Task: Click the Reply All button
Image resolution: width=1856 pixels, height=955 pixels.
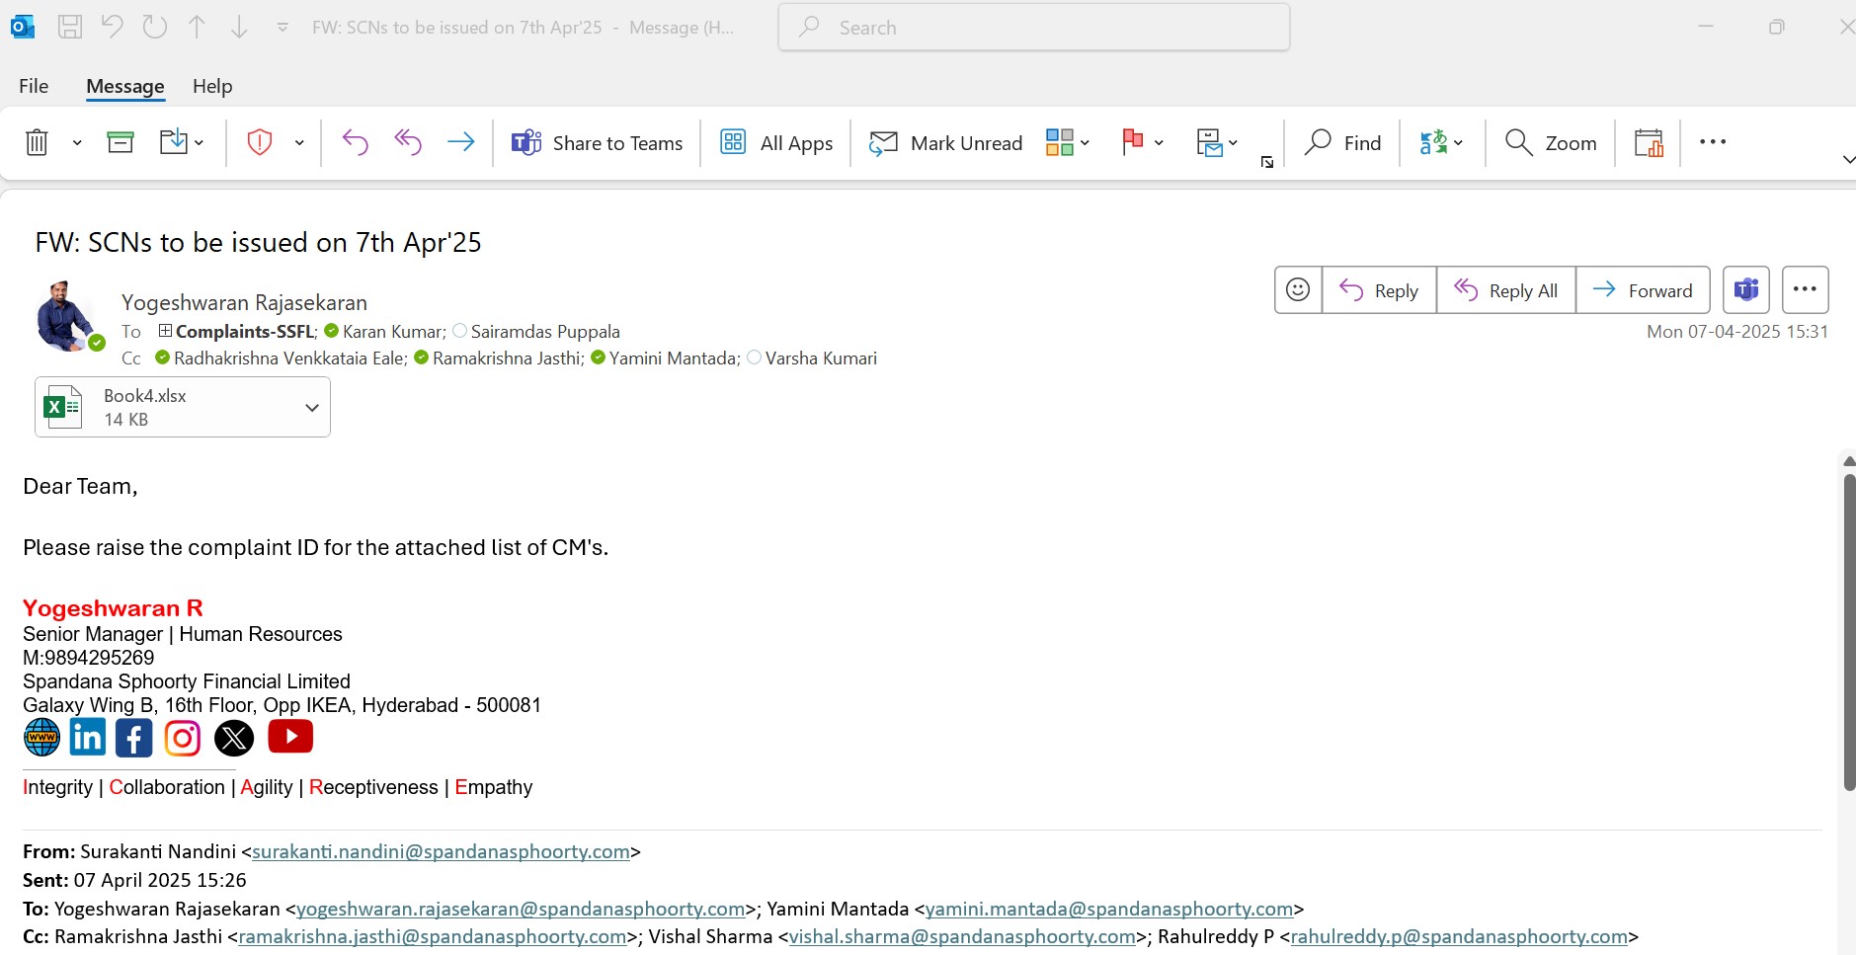Action: [x=1505, y=290]
